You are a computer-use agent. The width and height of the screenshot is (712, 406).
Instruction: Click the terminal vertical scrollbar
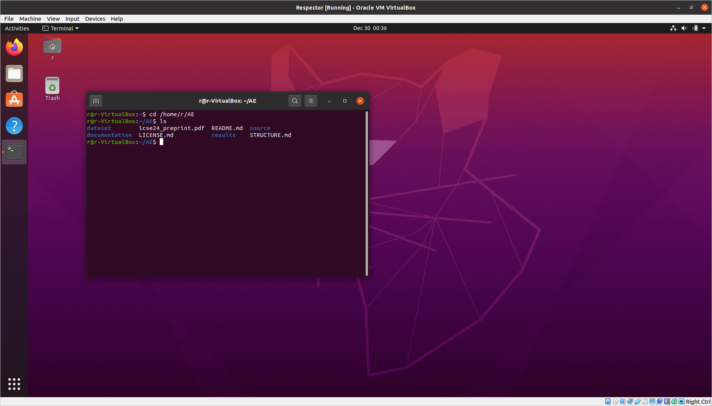[367, 194]
